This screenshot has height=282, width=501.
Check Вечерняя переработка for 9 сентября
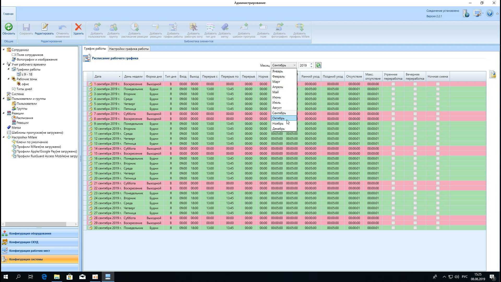coord(415,124)
